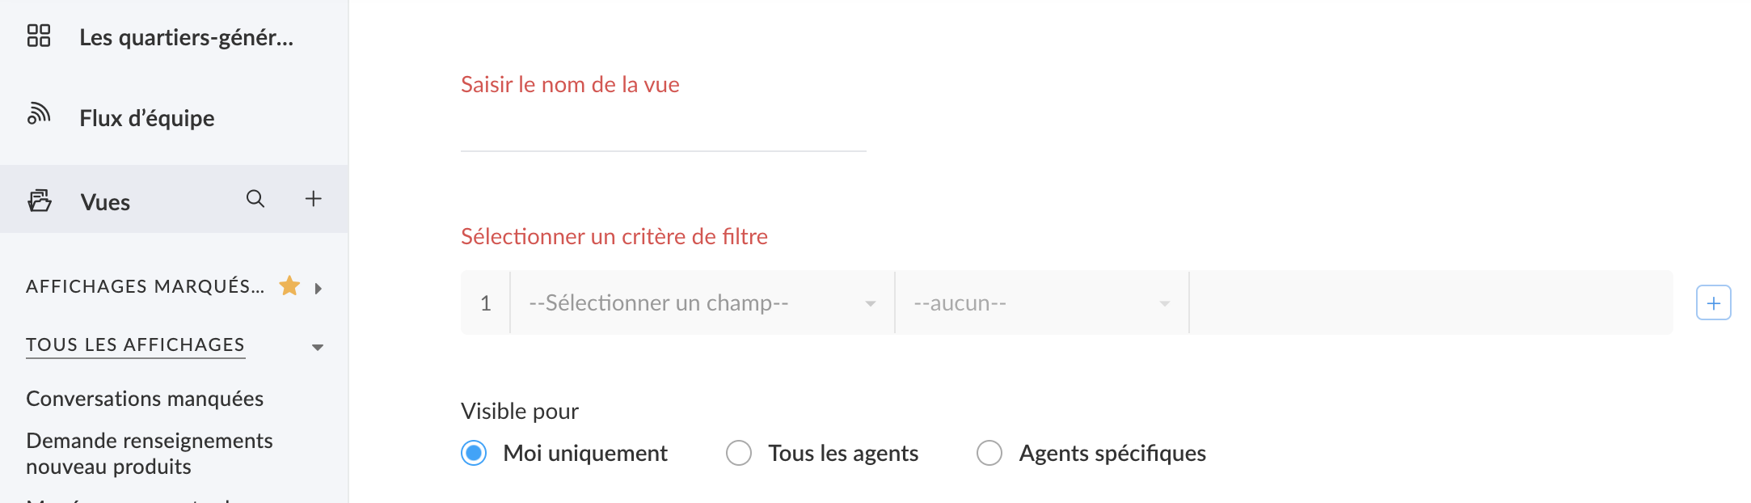Add a new view with plus icon
The height and width of the screenshot is (503, 1751).
(313, 199)
